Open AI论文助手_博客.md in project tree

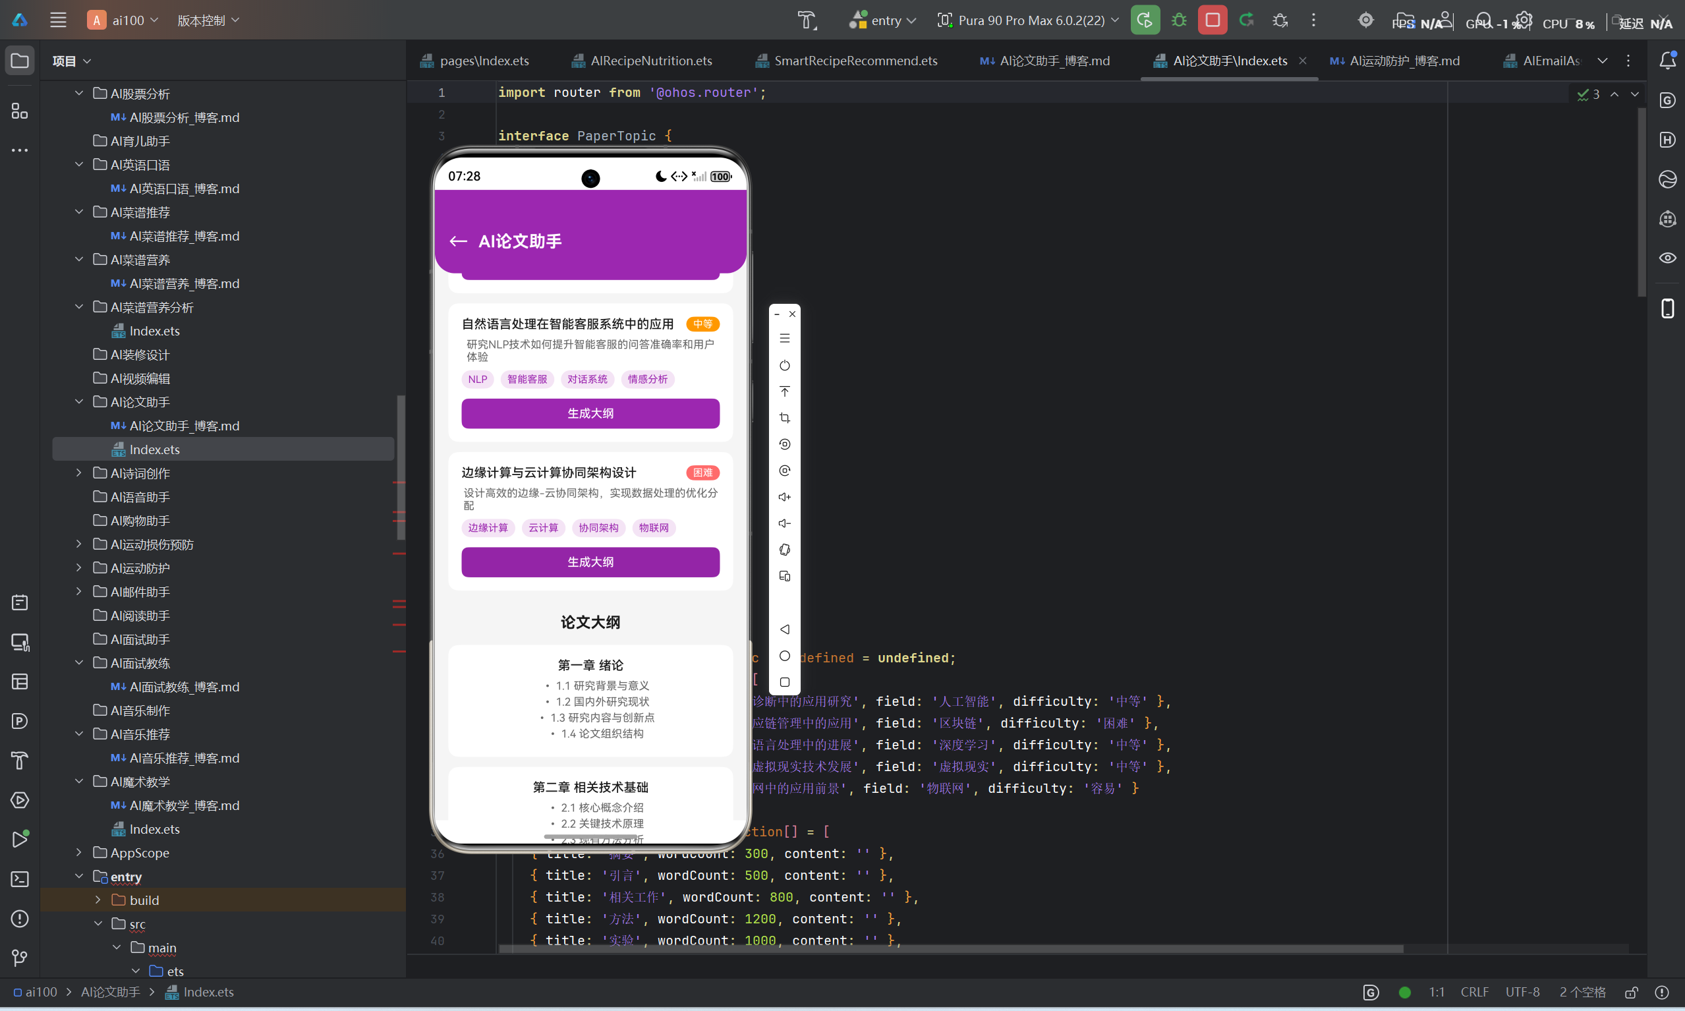click(x=184, y=425)
